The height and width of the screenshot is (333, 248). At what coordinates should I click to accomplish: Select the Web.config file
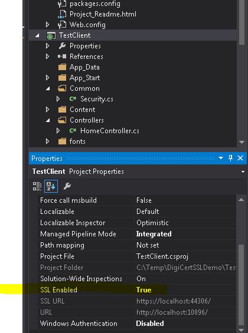pos(87,25)
